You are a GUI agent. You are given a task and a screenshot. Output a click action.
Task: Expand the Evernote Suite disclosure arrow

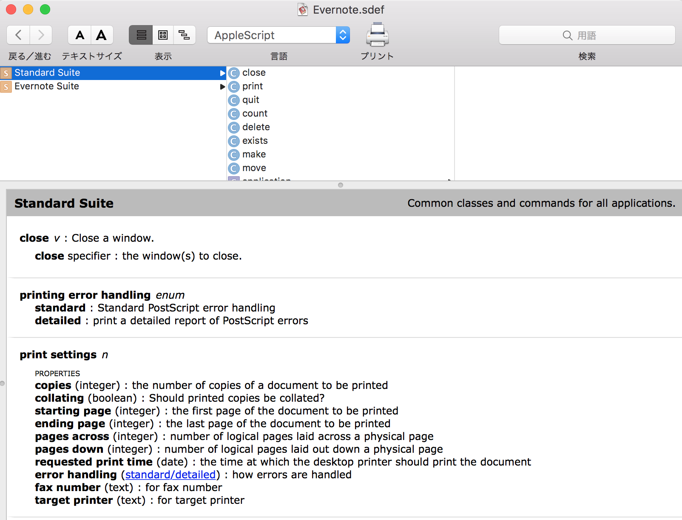(x=222, y=86)
